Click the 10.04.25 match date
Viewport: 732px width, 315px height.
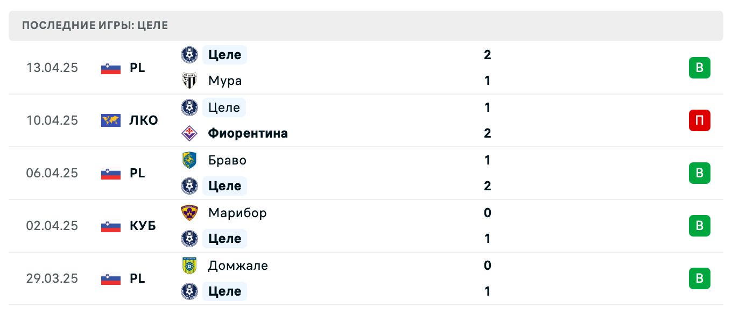(x=52, y=120)
